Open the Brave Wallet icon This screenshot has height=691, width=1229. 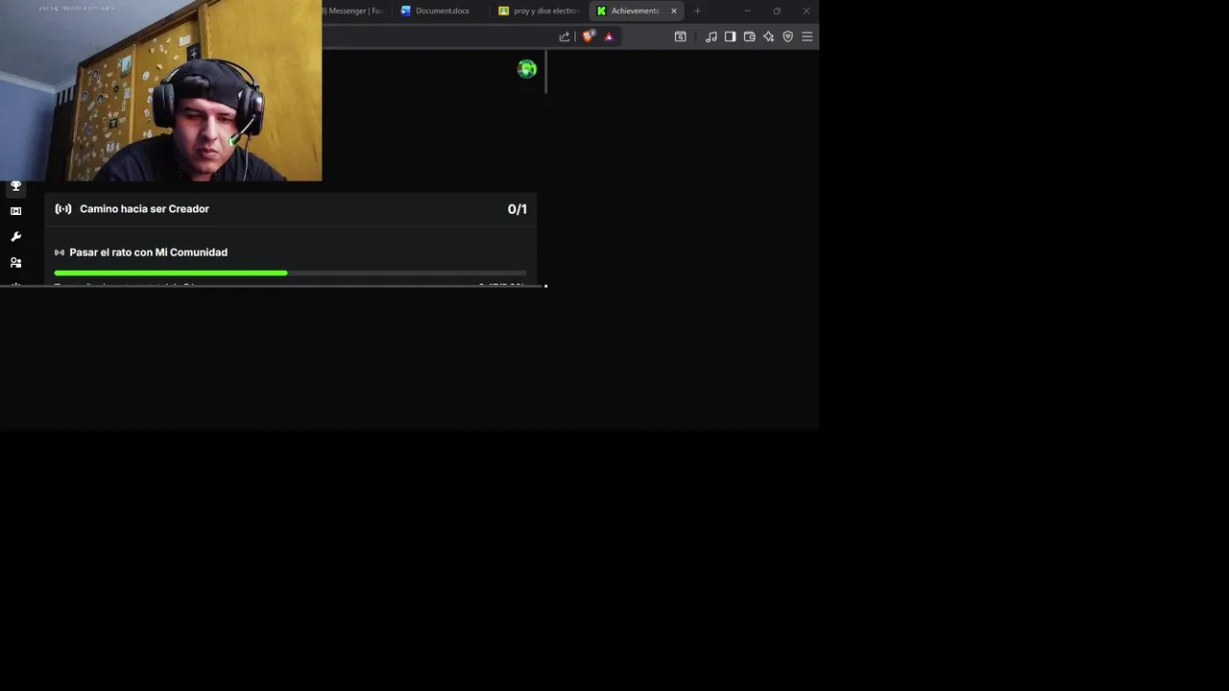click(x=749, y=36)
